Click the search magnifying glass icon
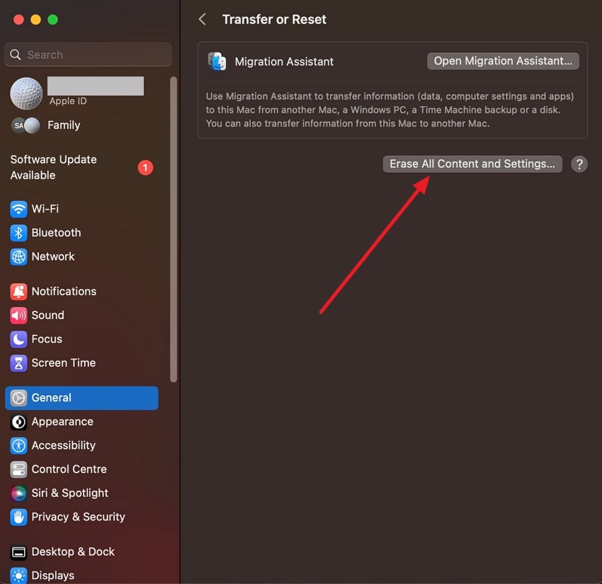Image resolution: width=602 pixels, height=584 pixels. tap(16, 55)
